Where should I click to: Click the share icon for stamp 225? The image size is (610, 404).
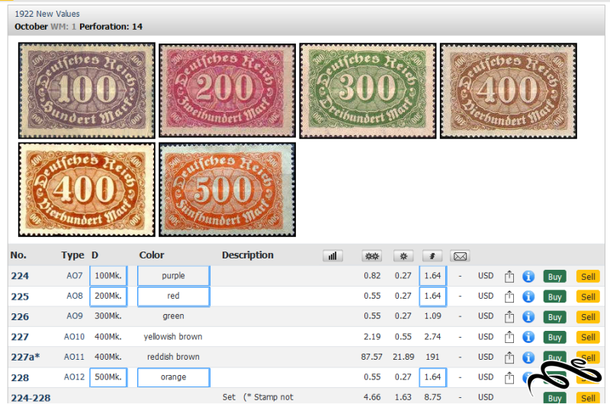pos(509,297)
